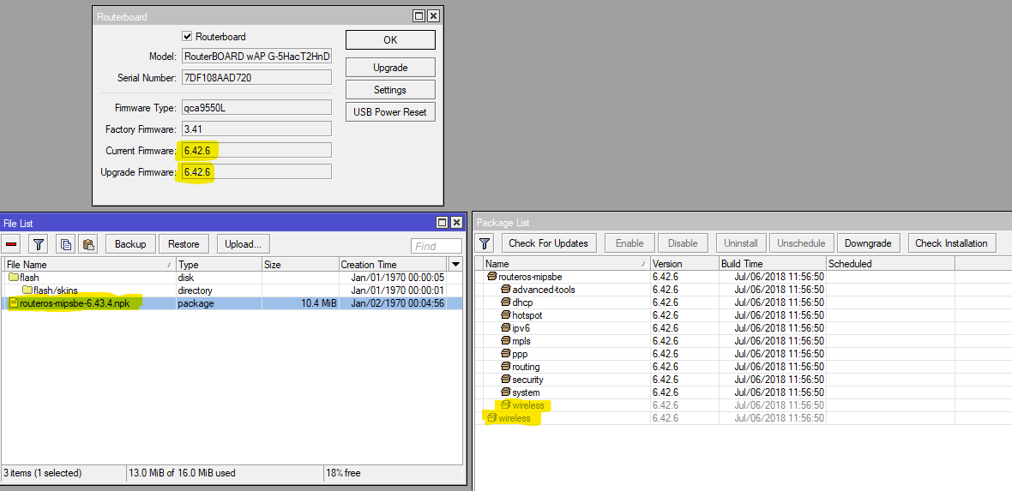Maximize the Routerboard window
This screenshot has height=491, width=1012.
click(x=419, y=16)
